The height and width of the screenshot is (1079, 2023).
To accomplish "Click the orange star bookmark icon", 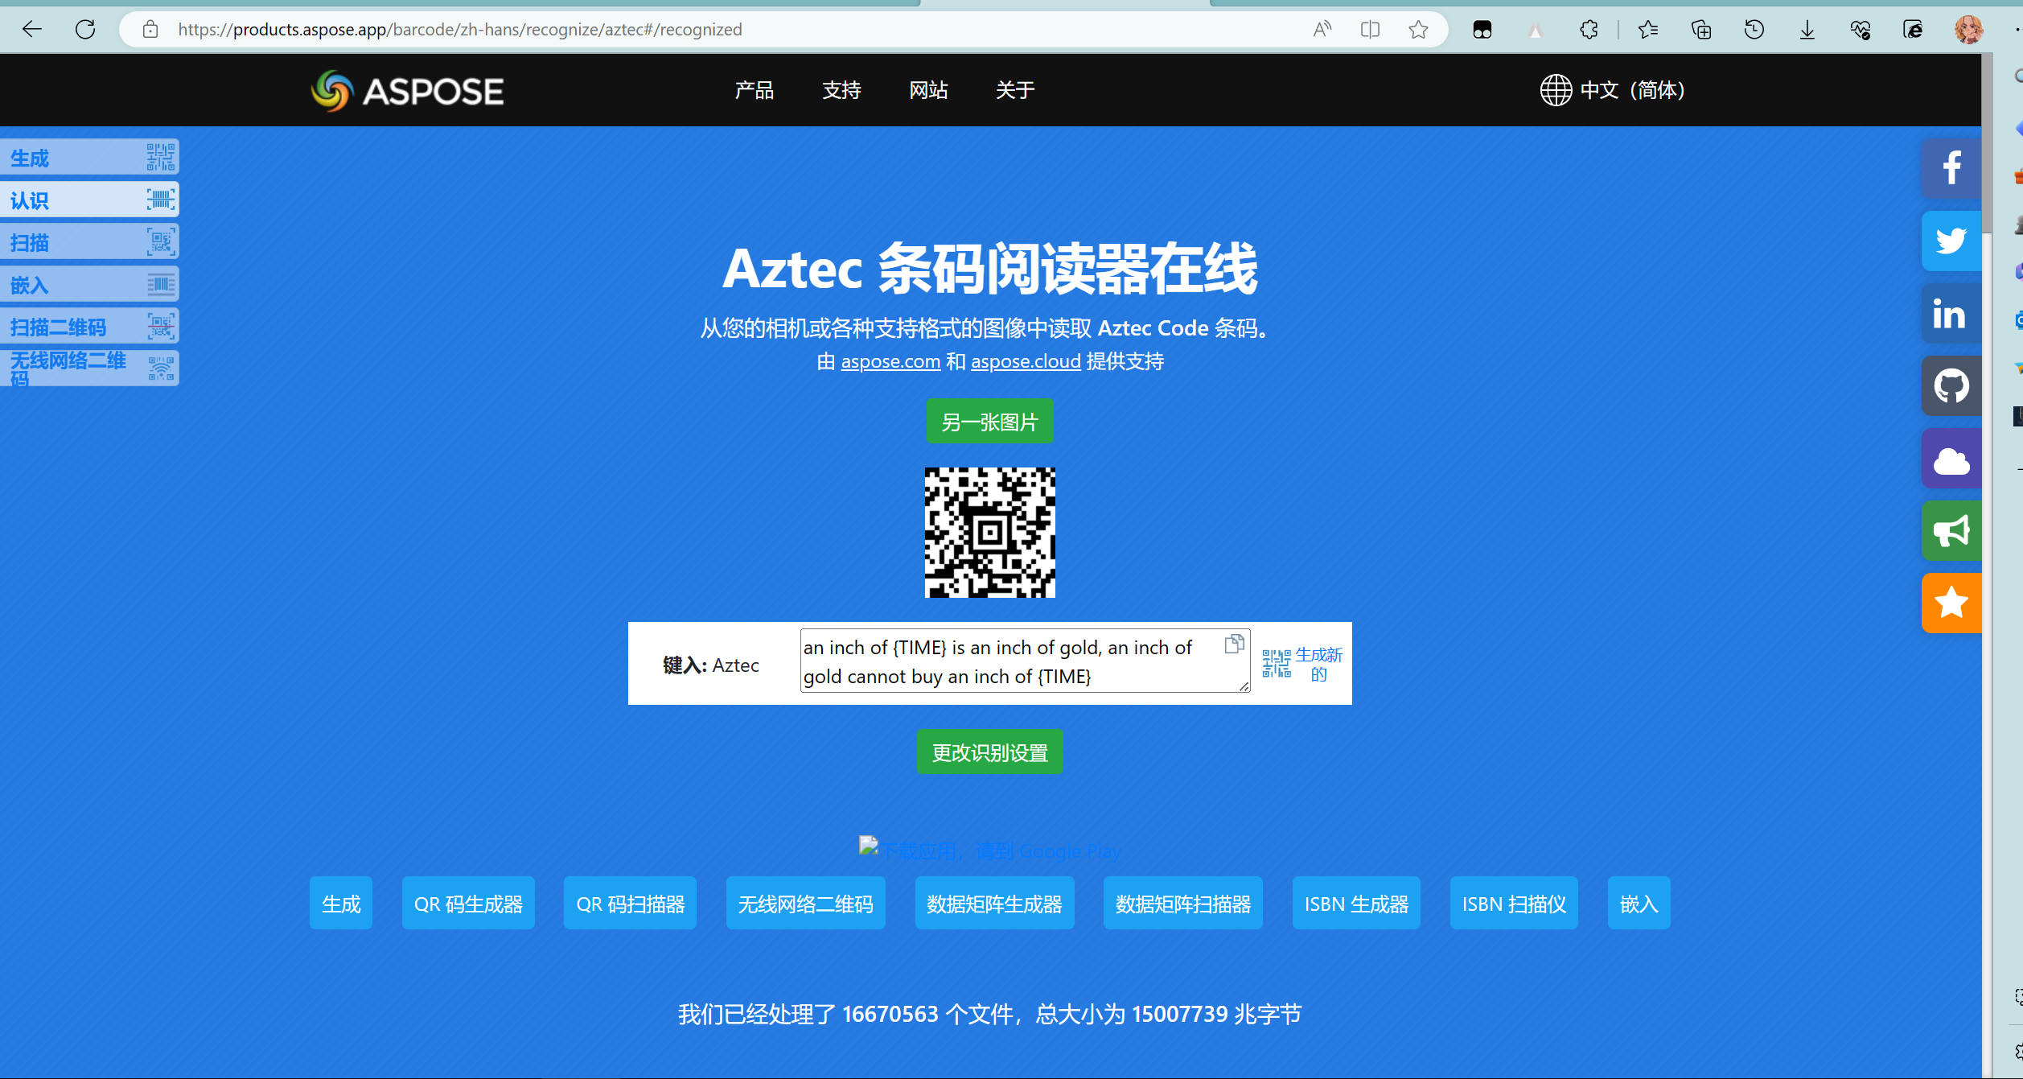I will [1951, 603].
